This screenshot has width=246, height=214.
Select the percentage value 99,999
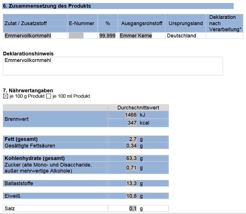click(x=108, y=35)
